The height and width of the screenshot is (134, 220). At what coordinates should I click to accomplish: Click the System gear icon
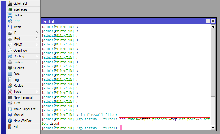click(x=10, y=62)
